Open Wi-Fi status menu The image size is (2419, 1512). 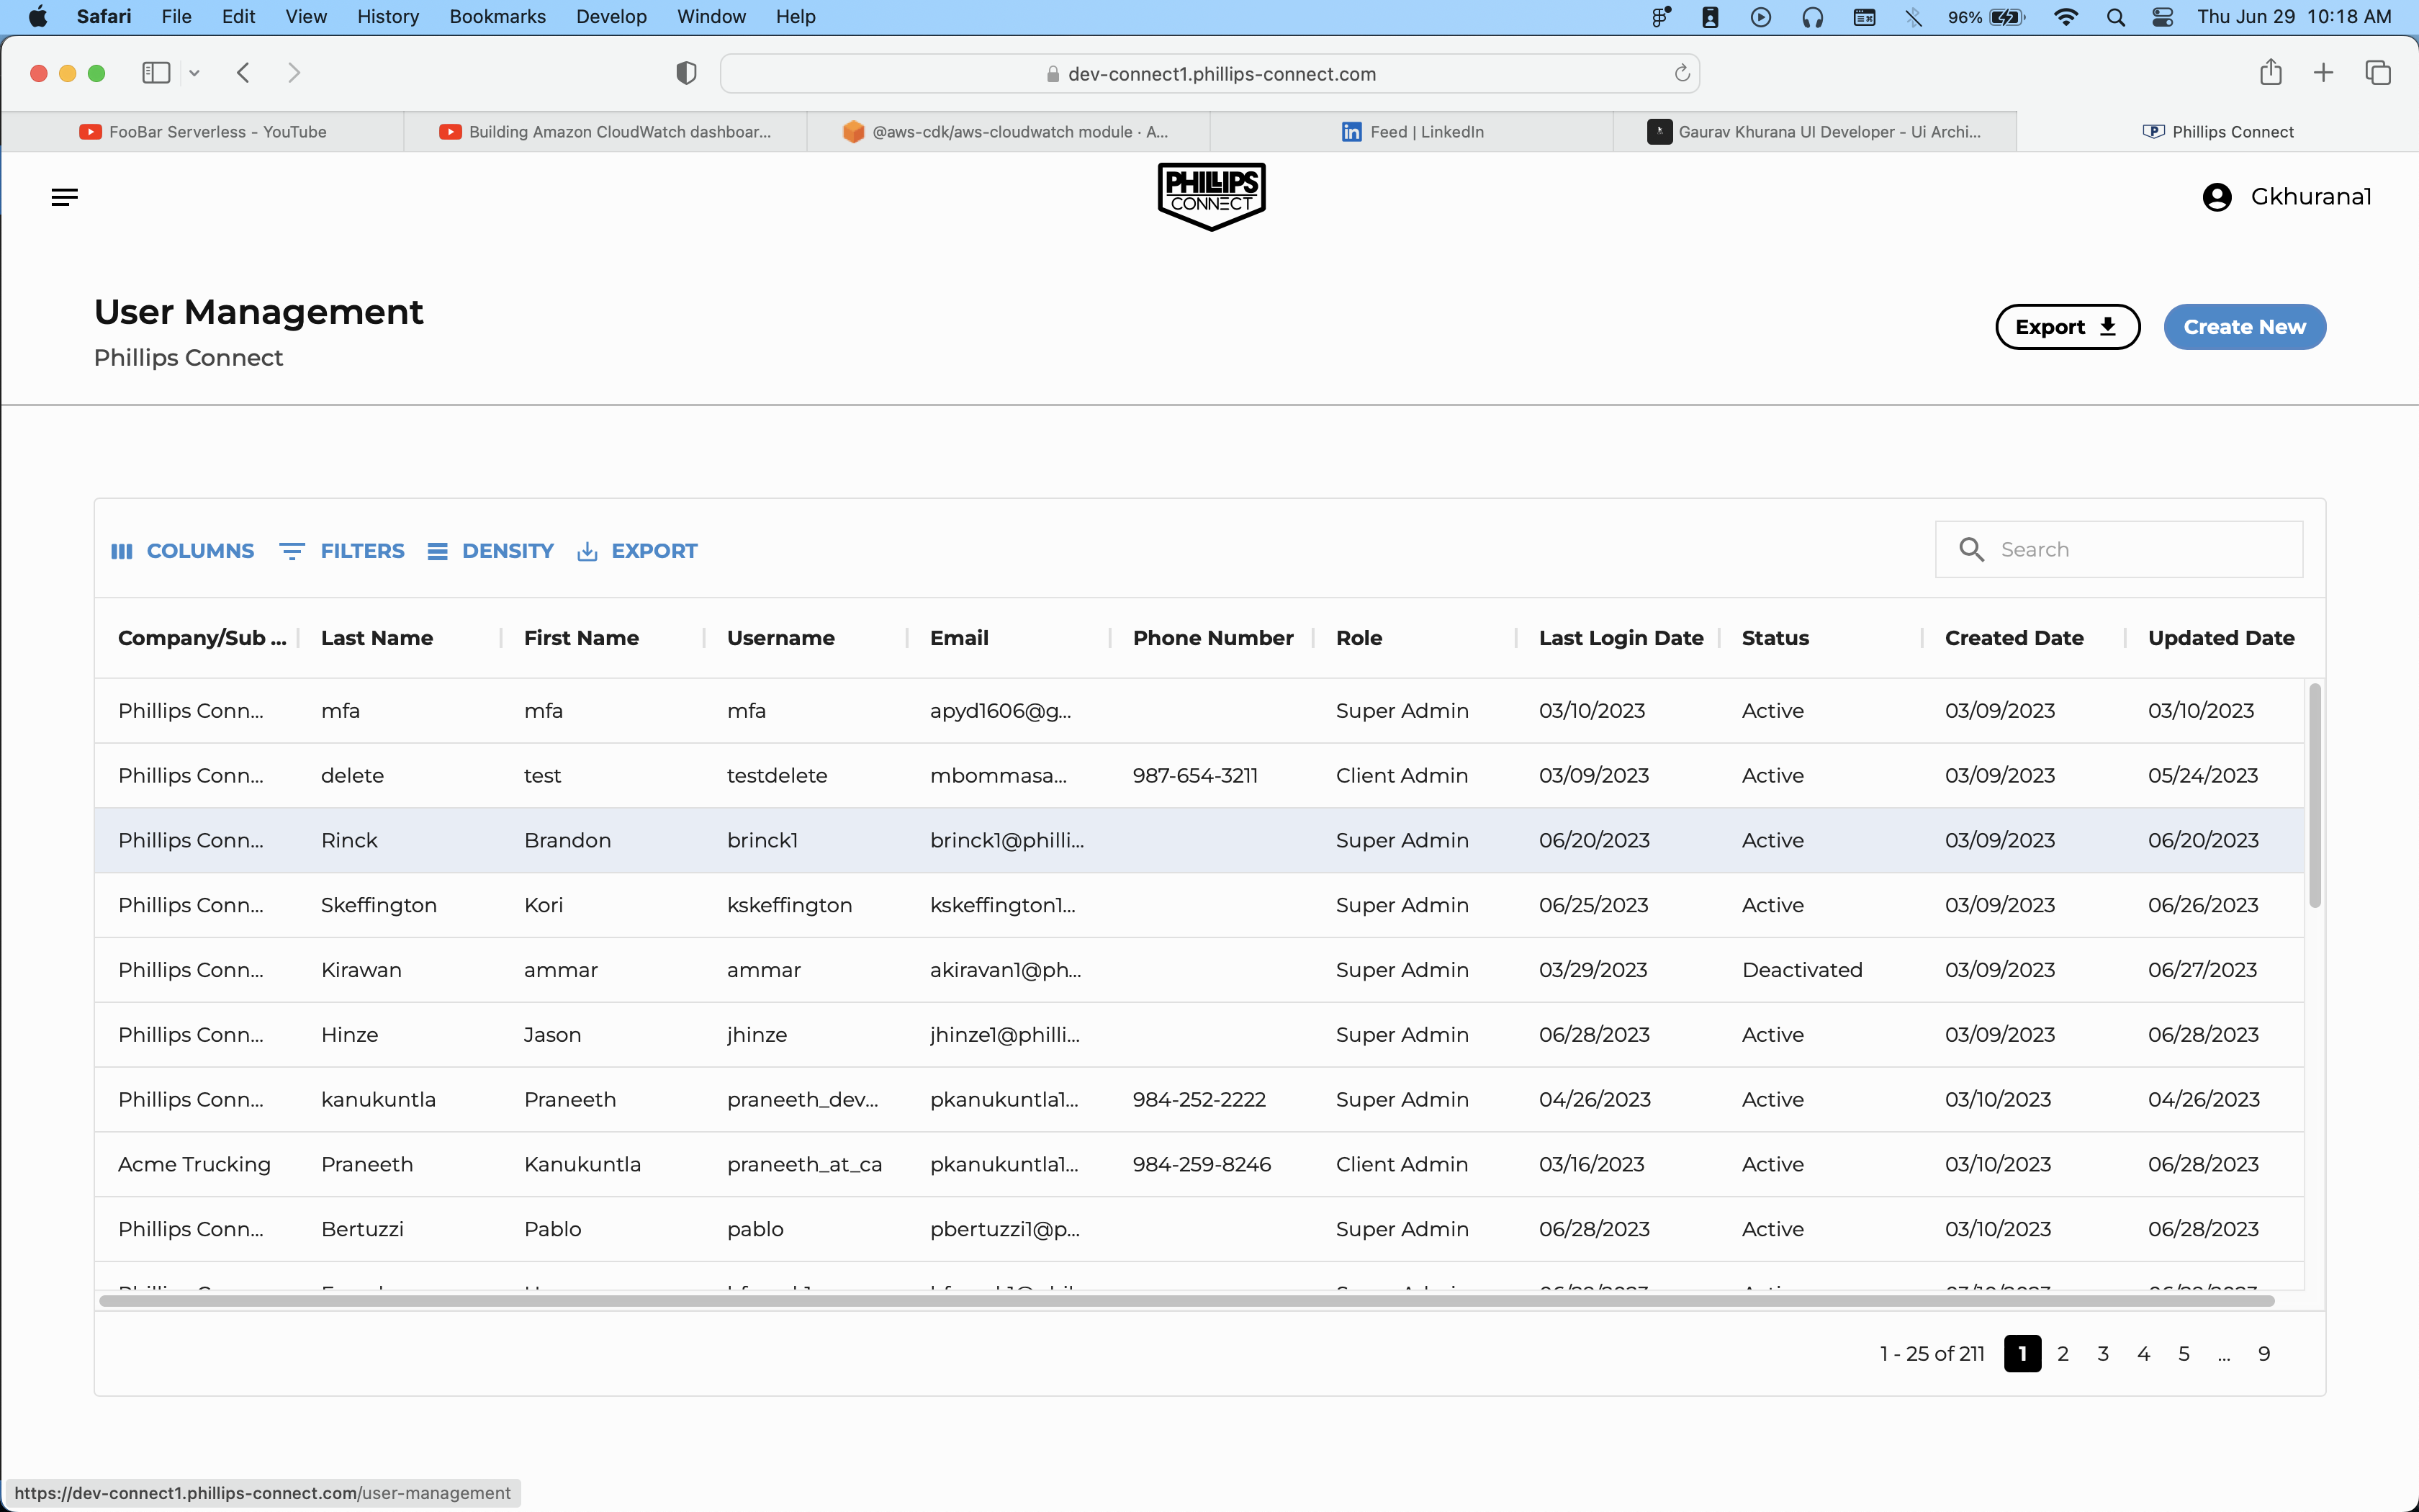2065,17
